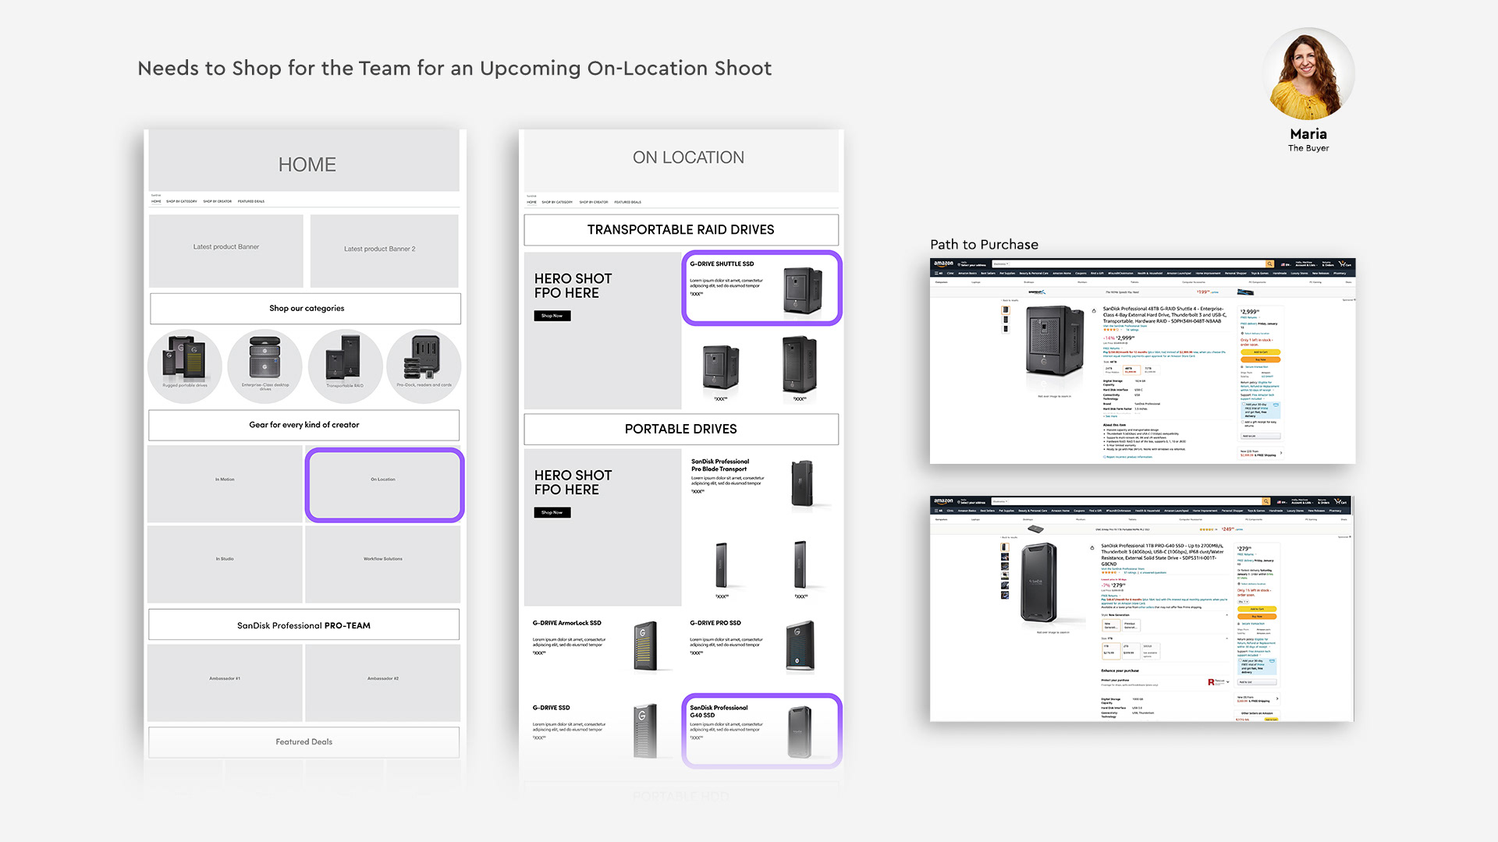The width and height of the screenshot is (1498, 842).
Task: Click the share icon beside G-RAID Shuttle image
Action: pyautogui.click(x=1094, y=310)
